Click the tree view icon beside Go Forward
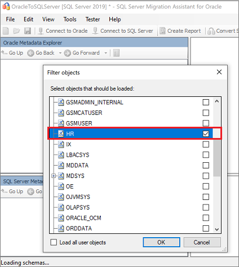 point(116,53)
